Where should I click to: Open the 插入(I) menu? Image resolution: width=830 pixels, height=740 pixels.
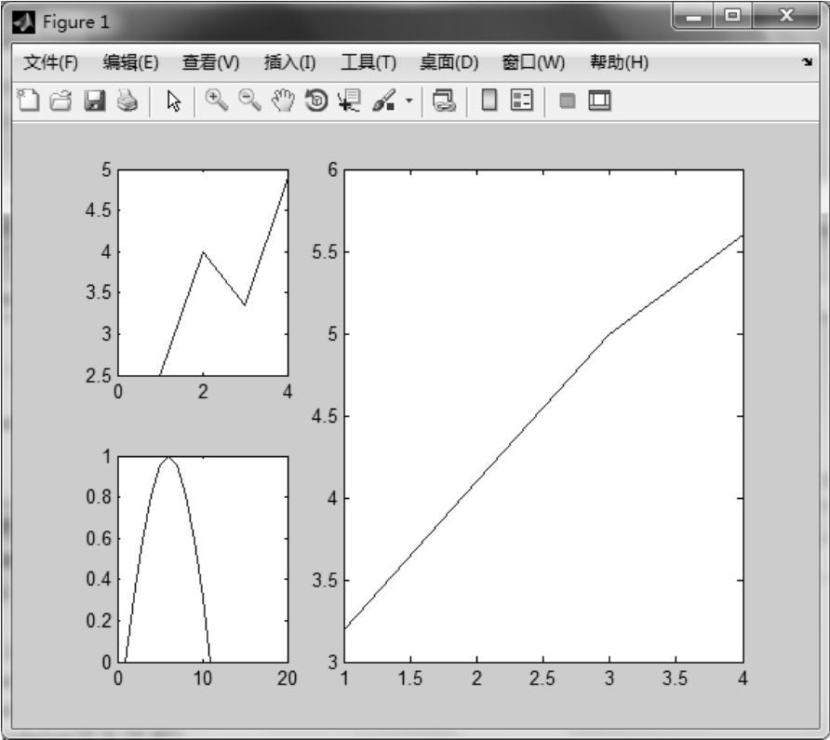(x=290, y=62)
